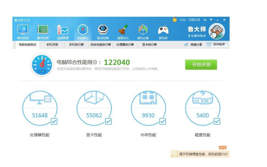Close the 鲁大师 window

(x=224, y=20)
